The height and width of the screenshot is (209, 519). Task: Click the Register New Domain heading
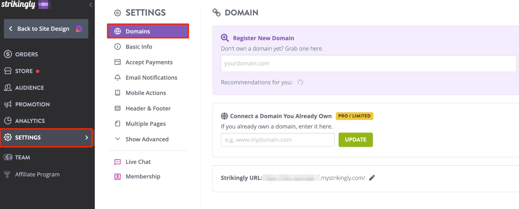pos(263,38)
